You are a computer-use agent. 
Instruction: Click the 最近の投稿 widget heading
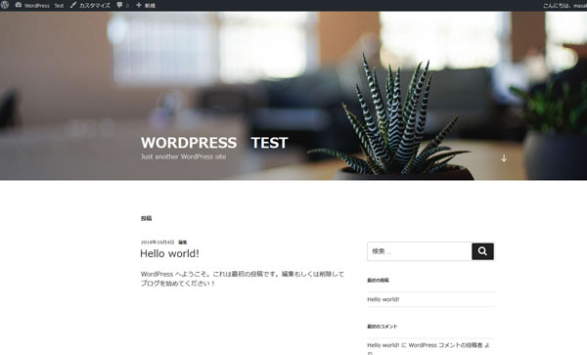378,280
